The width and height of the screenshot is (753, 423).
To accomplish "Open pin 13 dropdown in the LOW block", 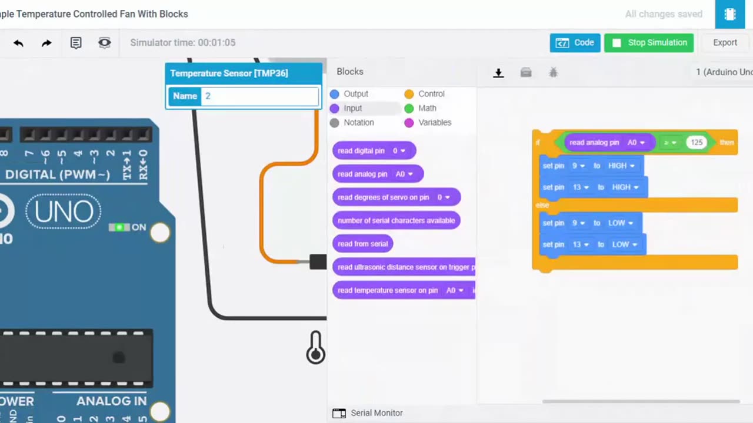I will [581, 244].
